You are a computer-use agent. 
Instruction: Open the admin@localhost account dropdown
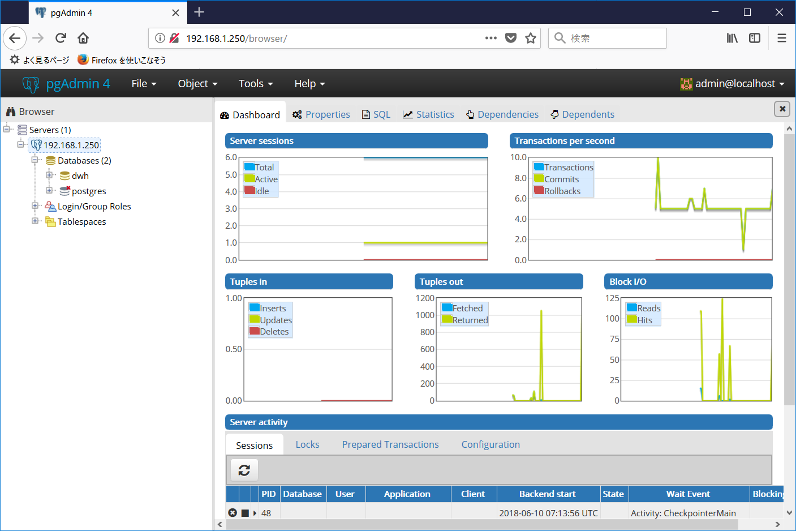click(733, 83)
